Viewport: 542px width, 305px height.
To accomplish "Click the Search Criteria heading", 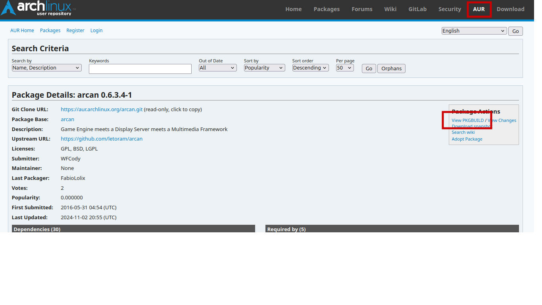I will pos(40,48).
